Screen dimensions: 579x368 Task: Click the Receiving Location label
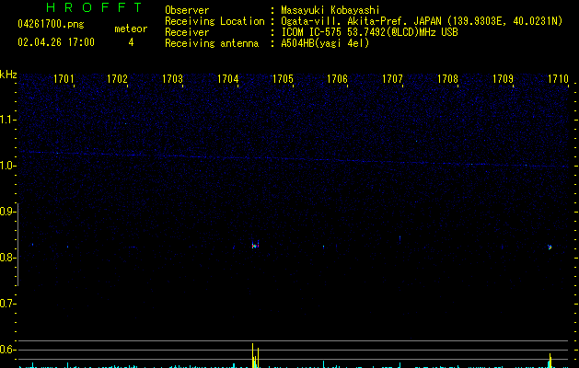click(214, 21)
